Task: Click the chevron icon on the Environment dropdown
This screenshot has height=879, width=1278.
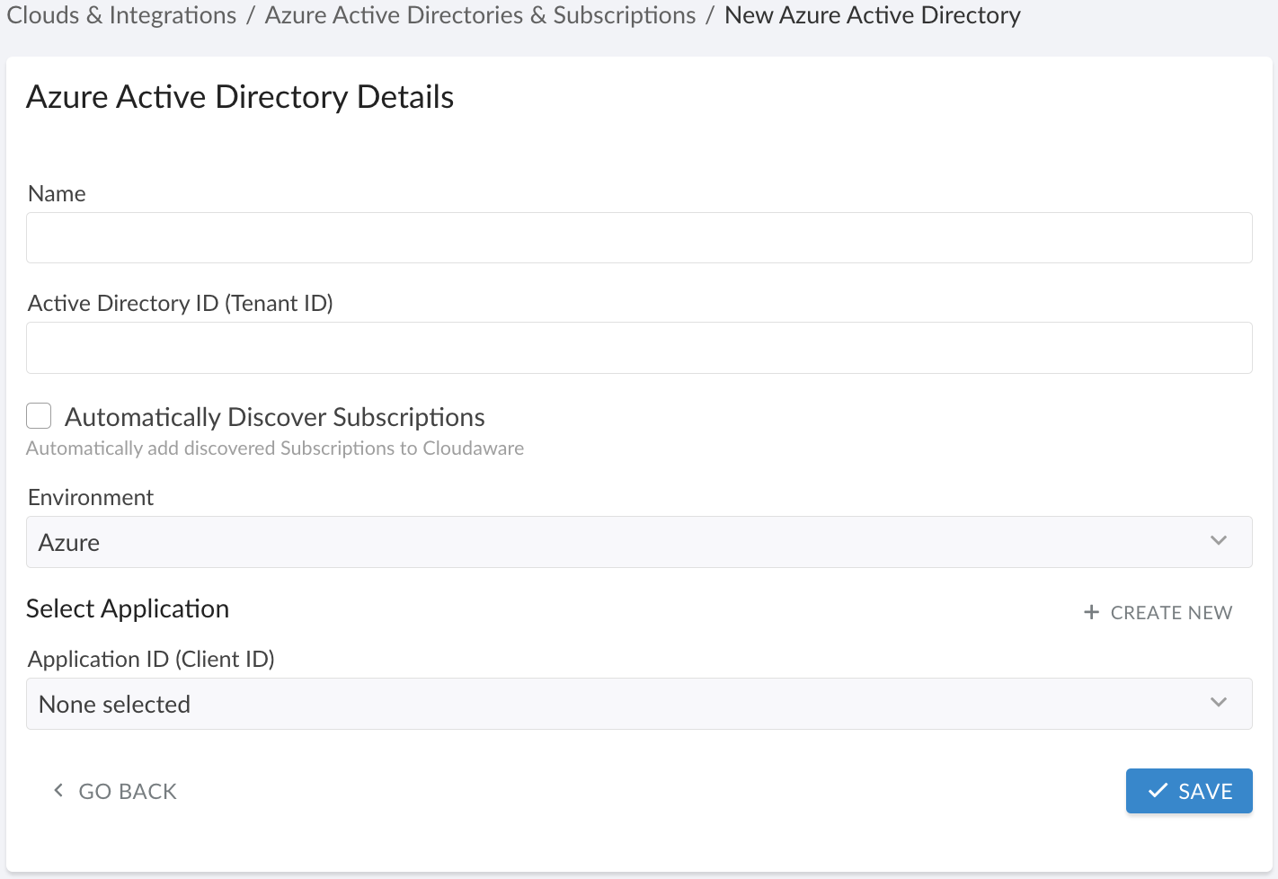Action: (x=1219, y=541)
